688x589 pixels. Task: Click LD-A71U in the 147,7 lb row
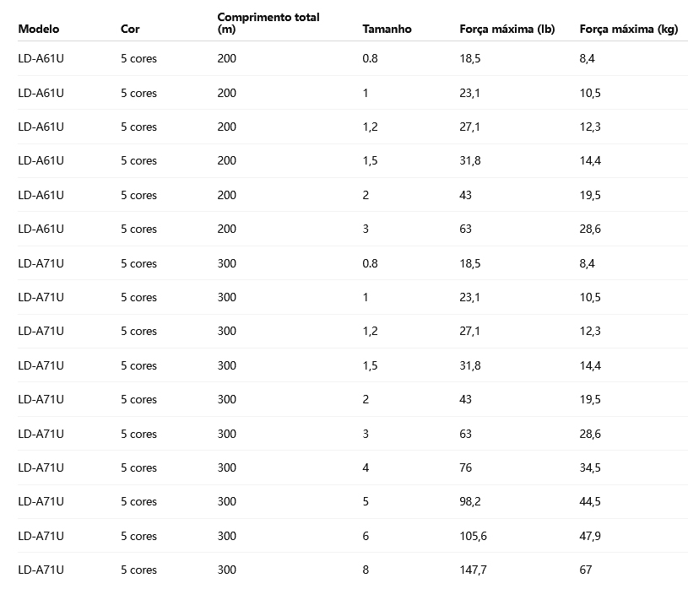(41, 570)
